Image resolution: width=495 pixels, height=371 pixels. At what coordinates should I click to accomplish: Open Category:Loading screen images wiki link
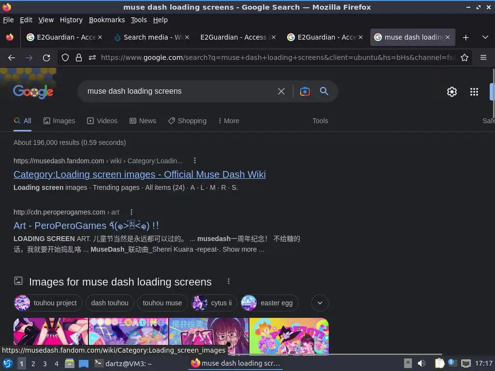click(x=140, y=174)
